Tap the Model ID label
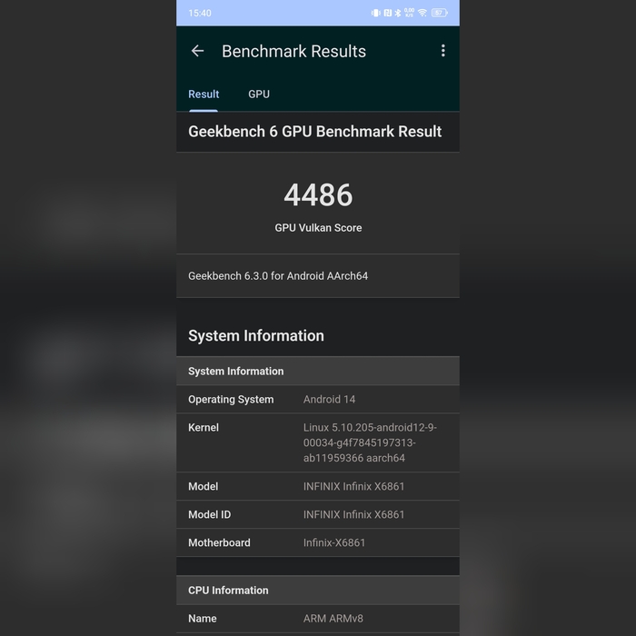This screenshot has width=636, height=636. (x=209, y=515)
